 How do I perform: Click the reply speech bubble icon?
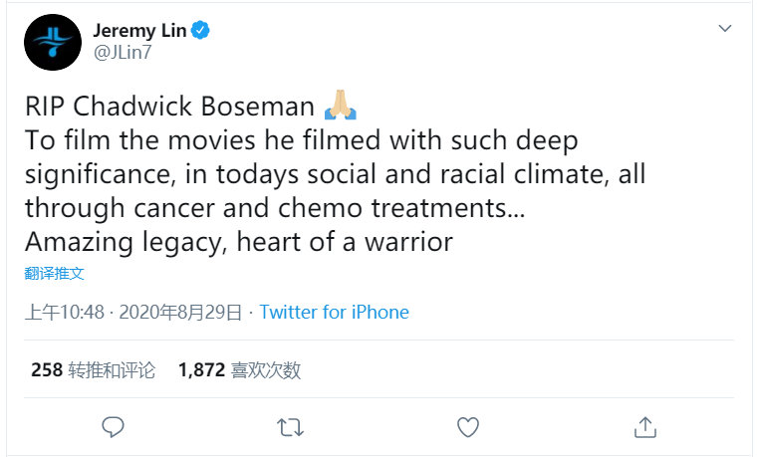coord(113,427)
